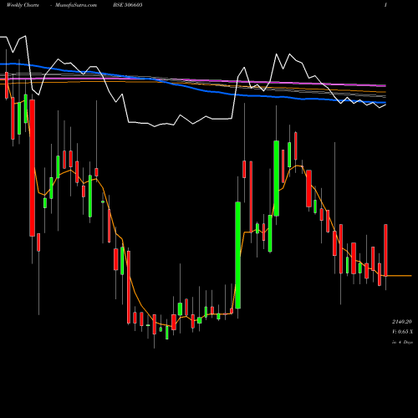Click the 'BSE 506695' ticker label

click(128, 5)
